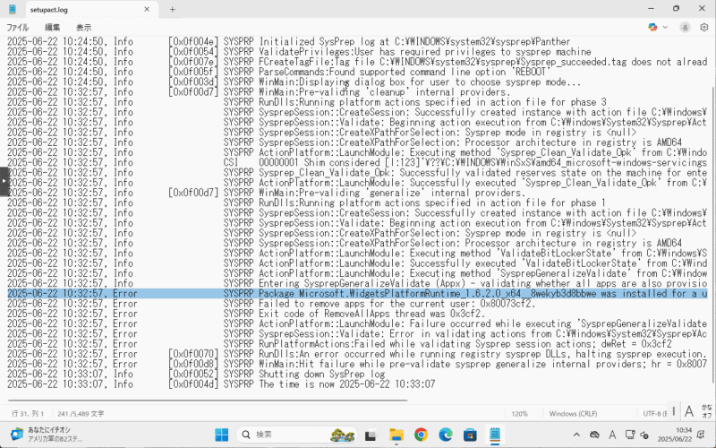Click the ValidatePrivileges log line
716x448 pixels.
[x=299, y=52]
